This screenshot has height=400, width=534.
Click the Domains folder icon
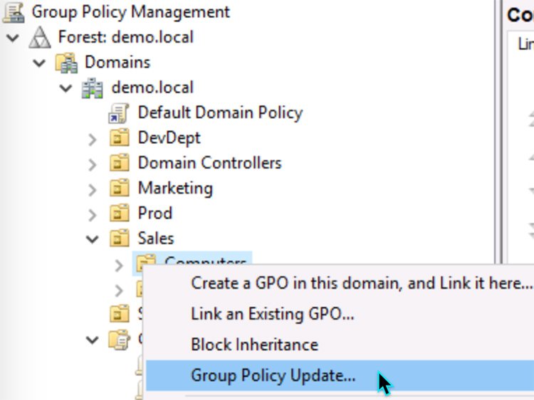click(68, 63)
